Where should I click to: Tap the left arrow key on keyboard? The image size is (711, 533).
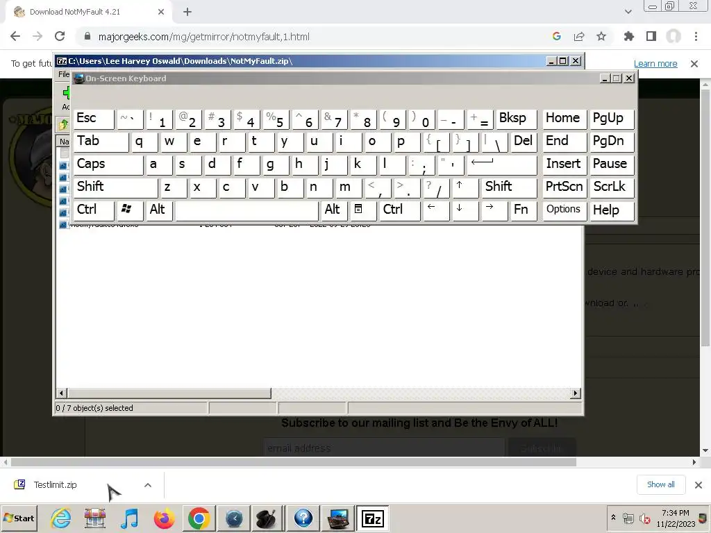point(436,210)
